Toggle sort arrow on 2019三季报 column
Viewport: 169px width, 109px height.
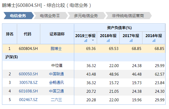pyautogui.click(x=93, y=40)
